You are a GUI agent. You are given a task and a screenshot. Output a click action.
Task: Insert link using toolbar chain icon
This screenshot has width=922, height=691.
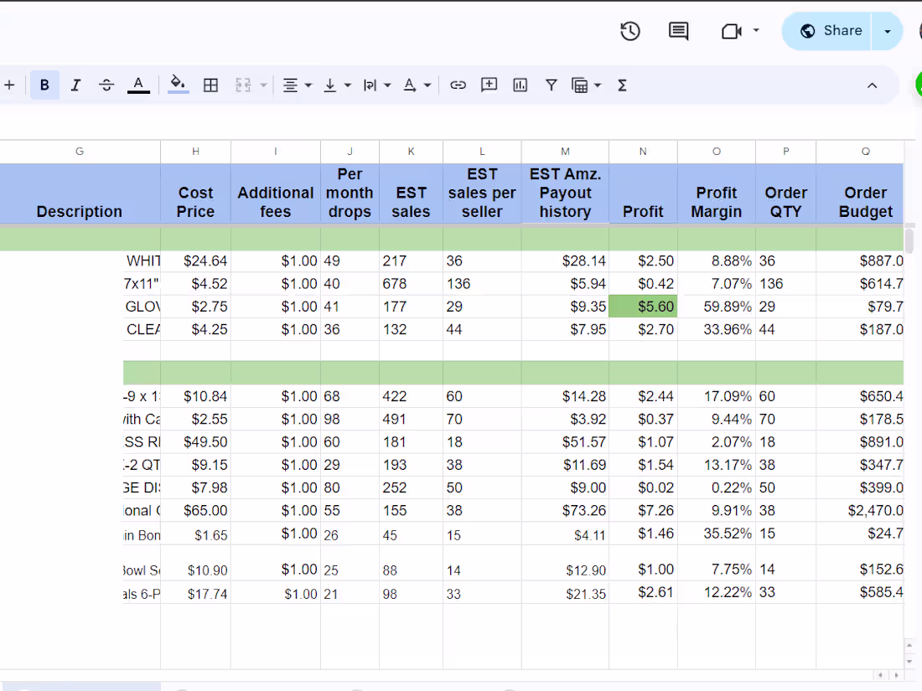pos(458,85)
